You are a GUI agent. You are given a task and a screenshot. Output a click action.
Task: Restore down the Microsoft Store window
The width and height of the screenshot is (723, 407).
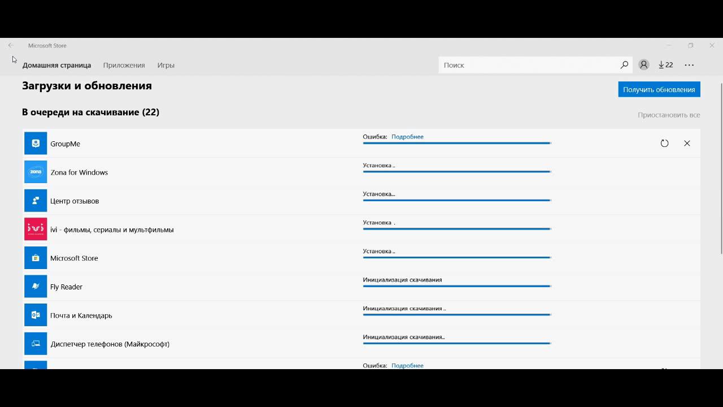click(x=690, y=45)
